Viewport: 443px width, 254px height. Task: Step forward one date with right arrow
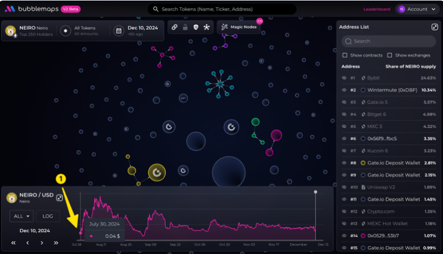click(42, 243)
